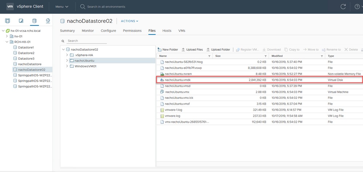Select Datastore1 in the inventory tree
The width and height of the screenshot is (363, 172).
(26, 47)
